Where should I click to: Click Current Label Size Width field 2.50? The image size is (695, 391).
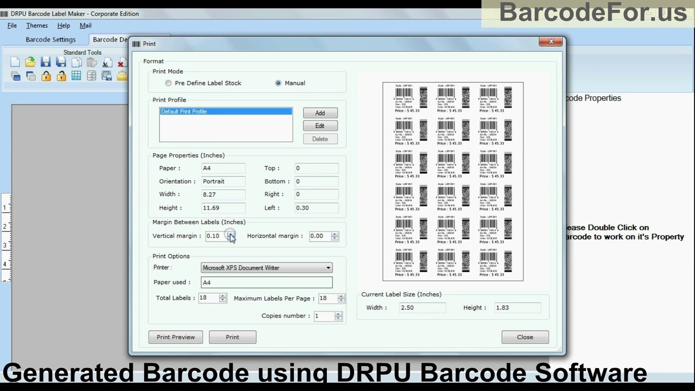[x=422, y=308]
